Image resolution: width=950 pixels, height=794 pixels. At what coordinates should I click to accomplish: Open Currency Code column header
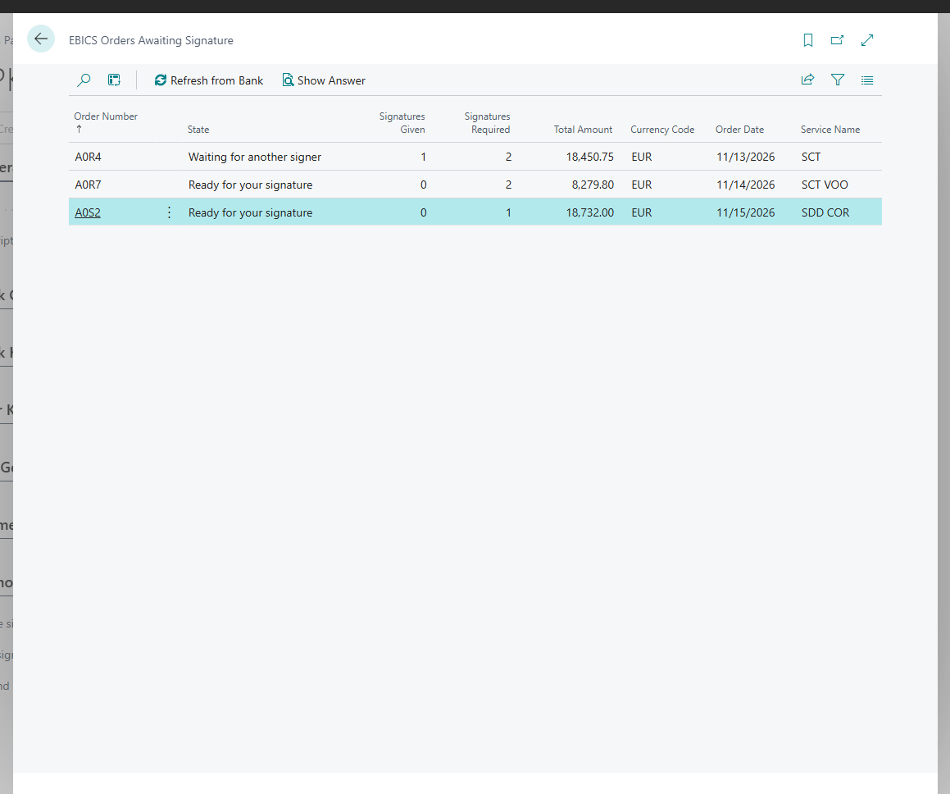click(662, 130)
